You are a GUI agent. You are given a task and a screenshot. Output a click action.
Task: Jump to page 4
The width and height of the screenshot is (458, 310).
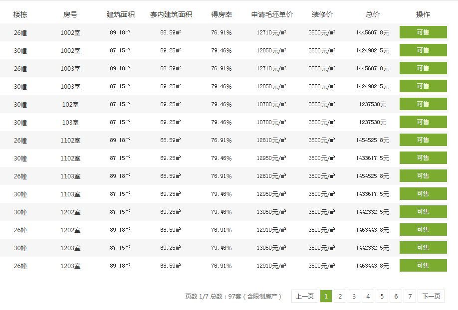(x=368, y=296)
